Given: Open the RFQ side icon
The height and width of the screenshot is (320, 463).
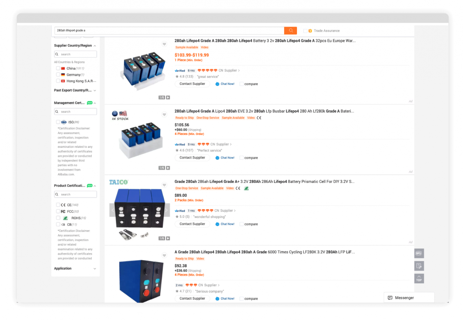Looking at the screenshot, I should point(419,253).
